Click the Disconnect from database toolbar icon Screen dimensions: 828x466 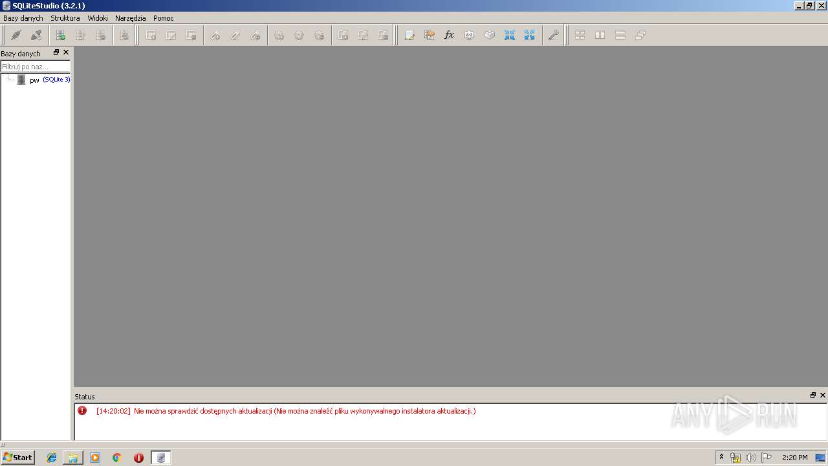click(x=36, y=35)
